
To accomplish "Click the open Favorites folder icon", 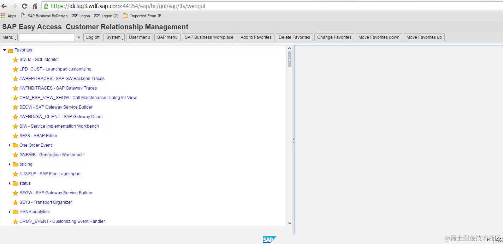I will 11,50.
